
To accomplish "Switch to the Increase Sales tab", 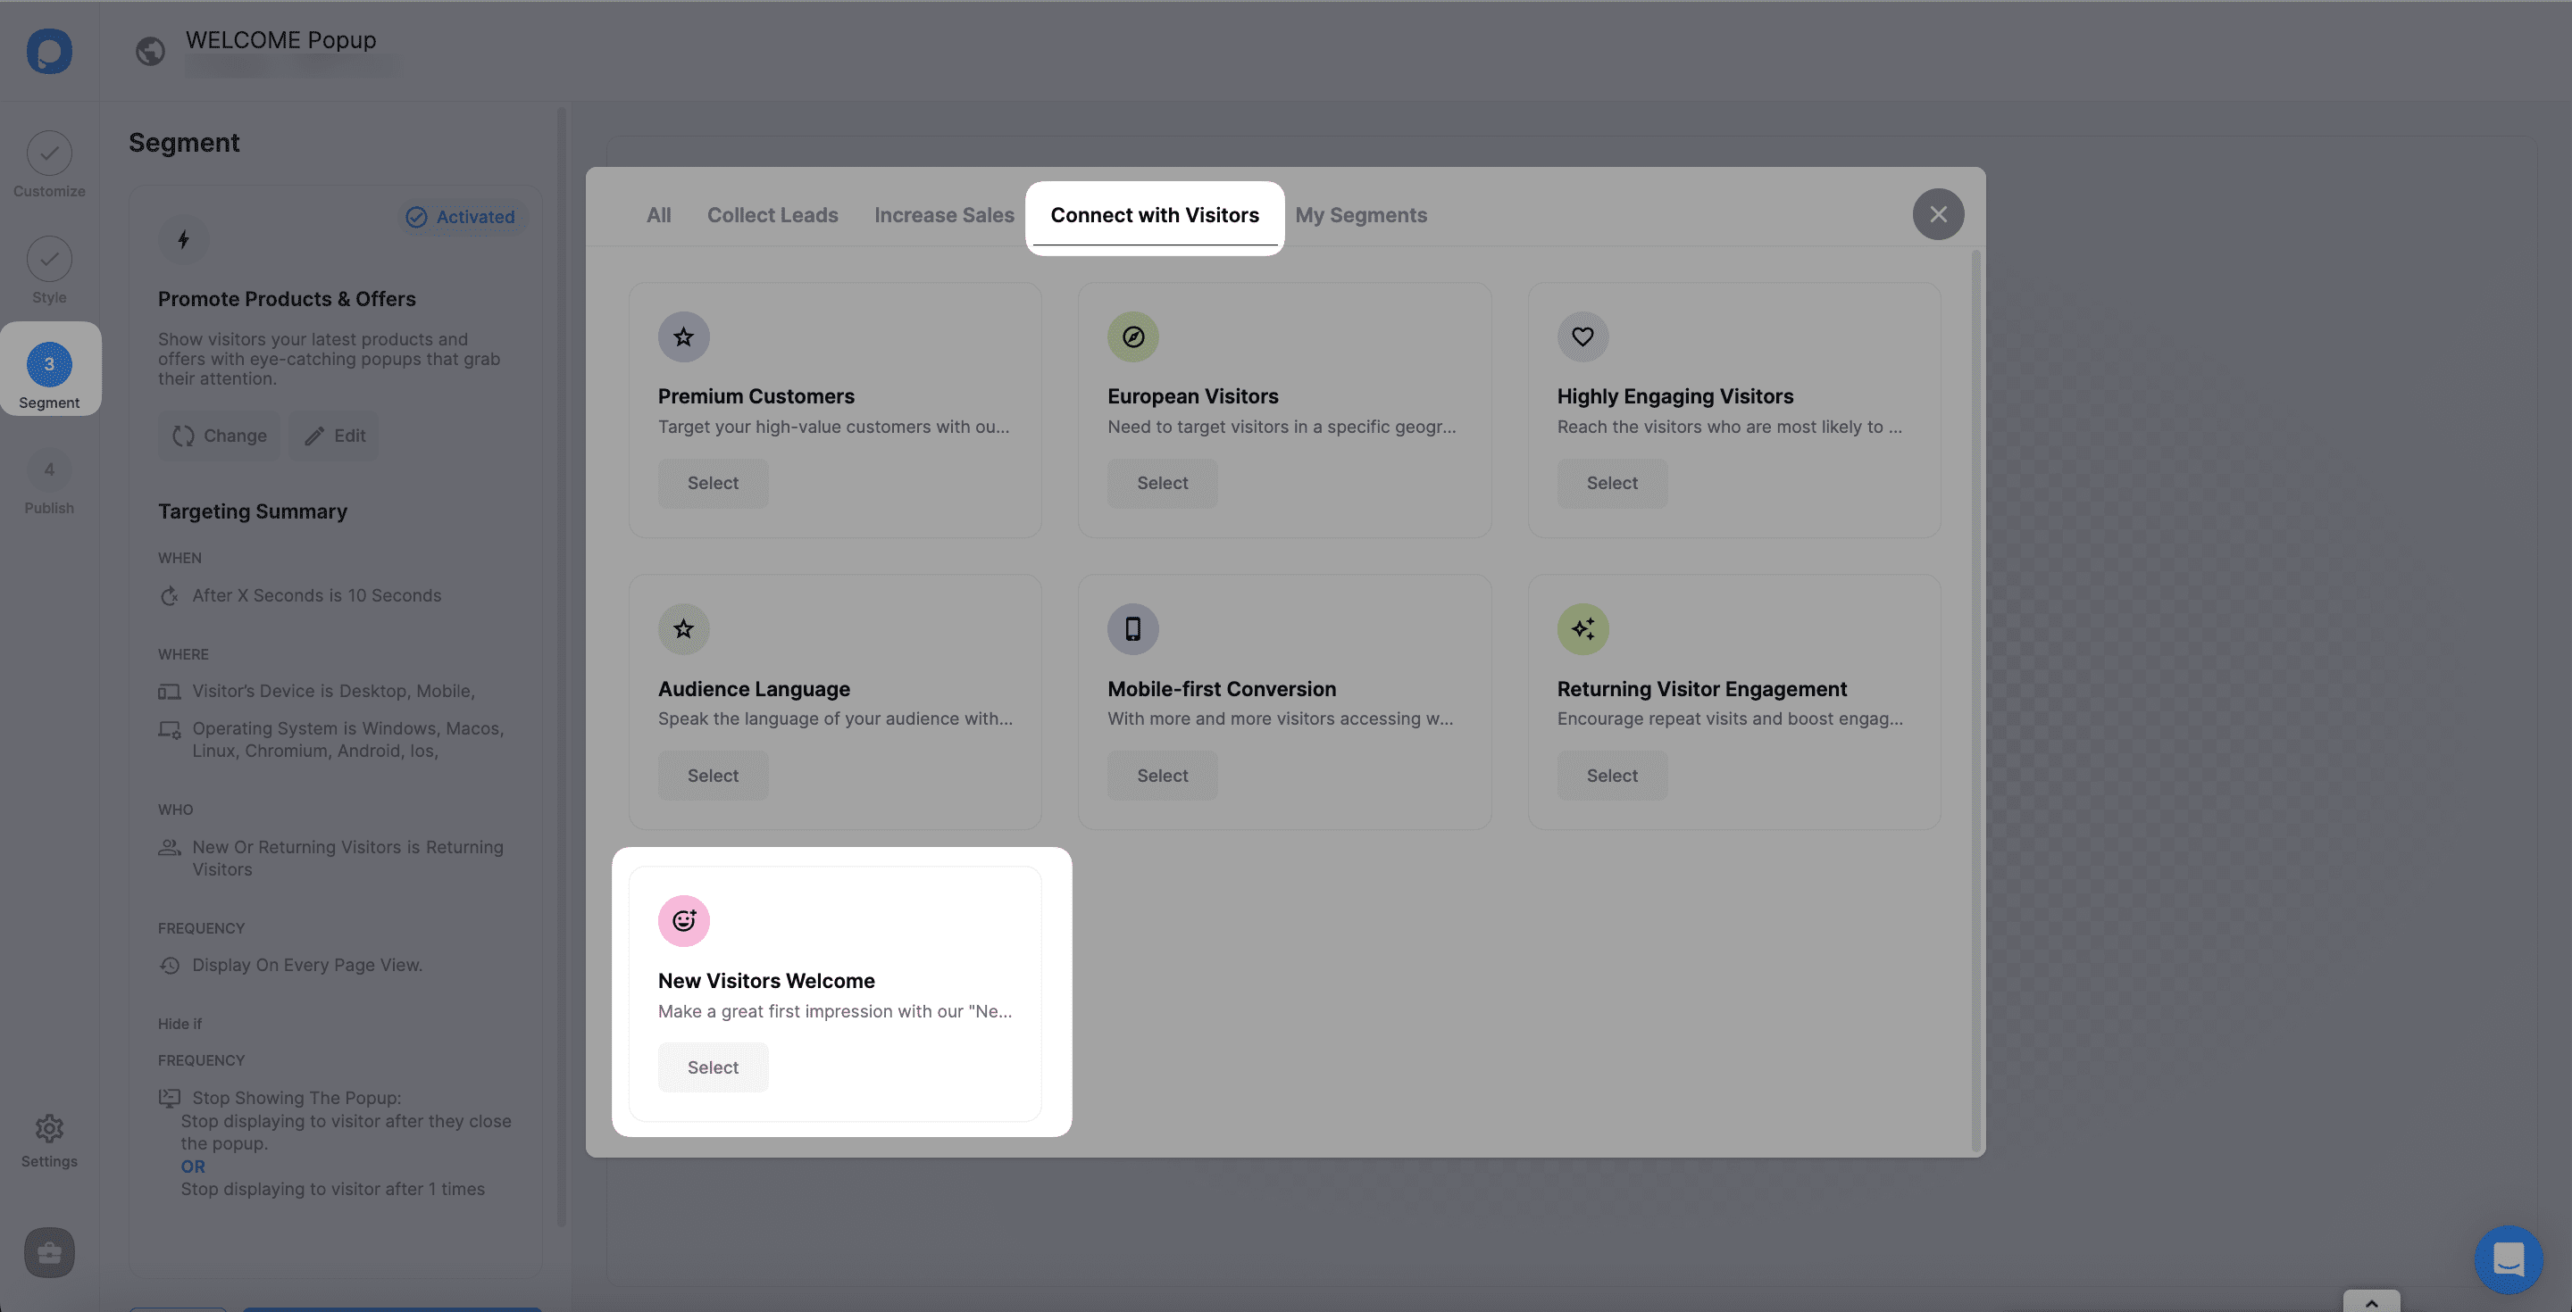I will 944,214.
